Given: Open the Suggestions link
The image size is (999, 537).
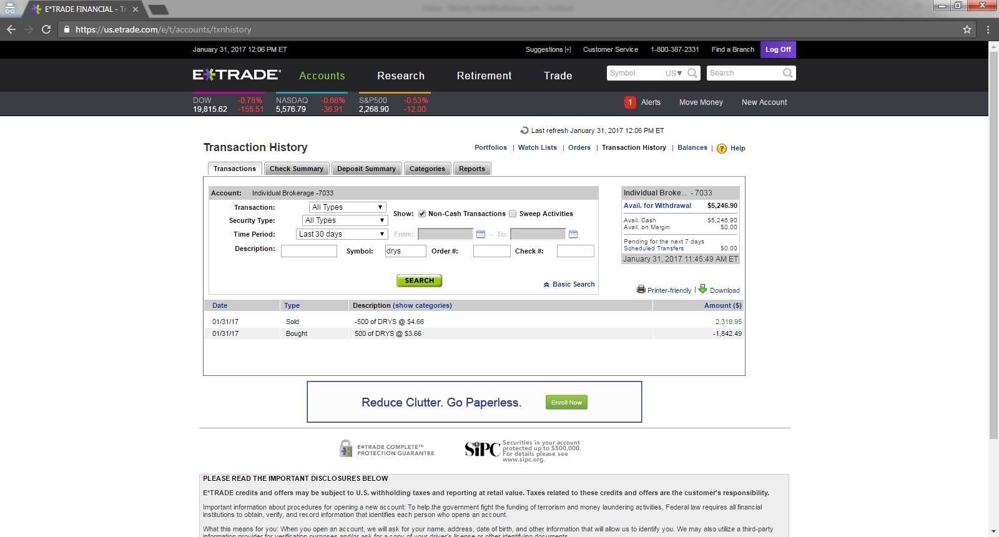Looking at the screenshot, I should point(548,49).
